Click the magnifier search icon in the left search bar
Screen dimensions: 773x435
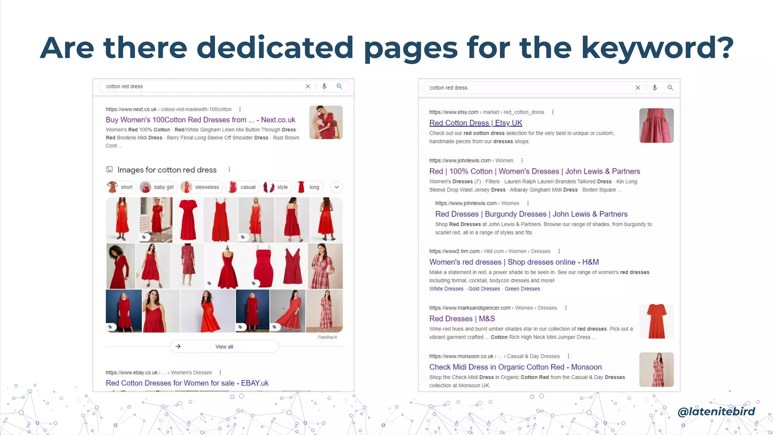339,86
